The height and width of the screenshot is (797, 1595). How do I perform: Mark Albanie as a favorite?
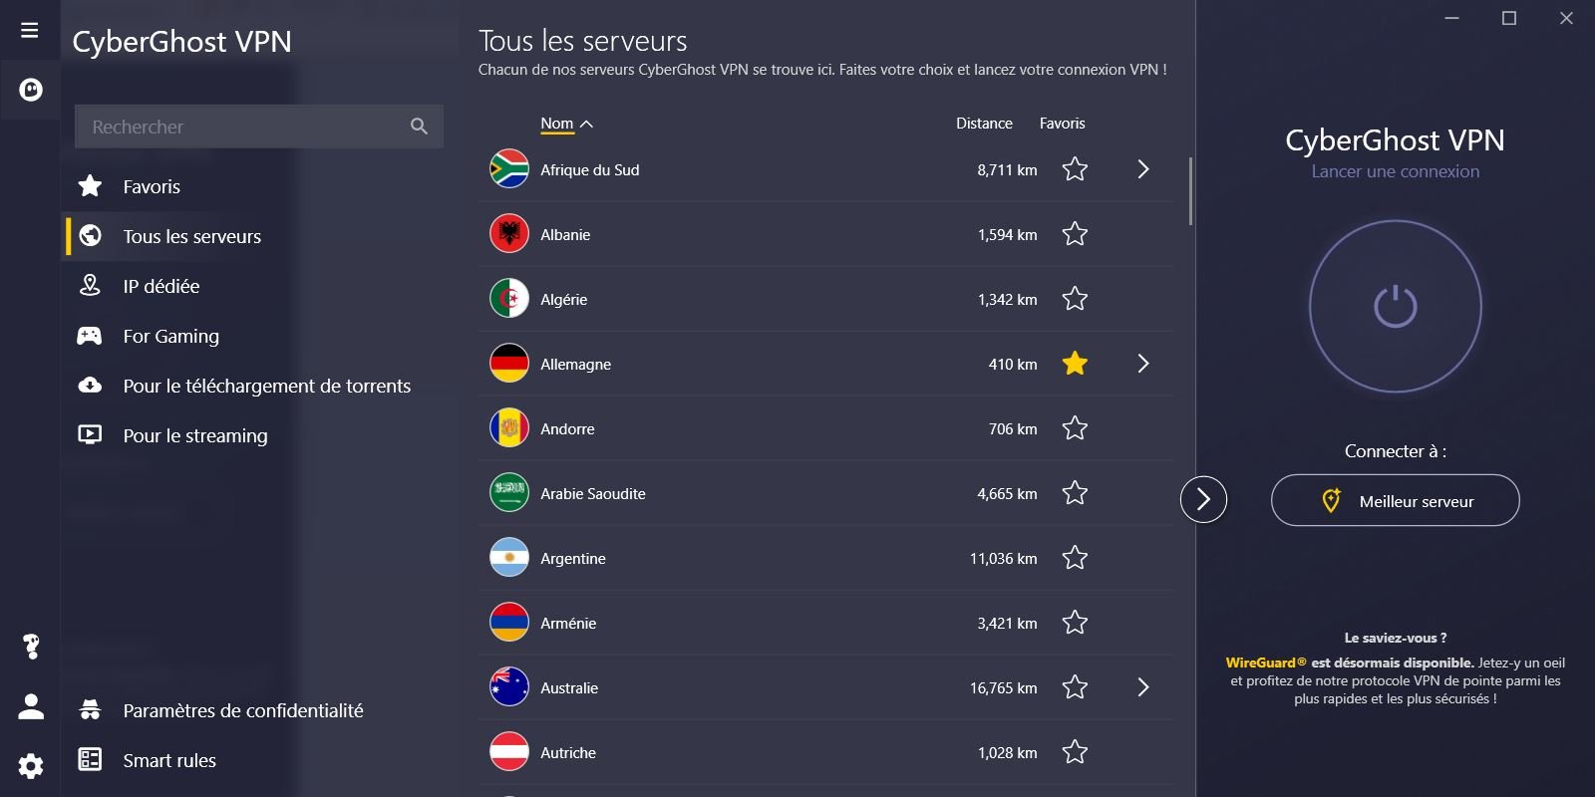pos(1075,234)
